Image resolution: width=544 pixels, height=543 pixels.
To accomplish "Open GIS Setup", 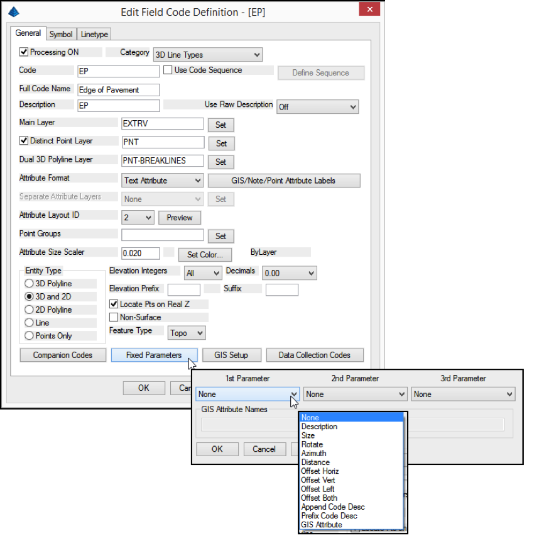I will 231,355.
